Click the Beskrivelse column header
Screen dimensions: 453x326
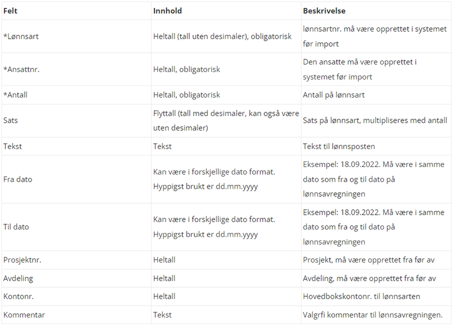(x=324, y=11)
